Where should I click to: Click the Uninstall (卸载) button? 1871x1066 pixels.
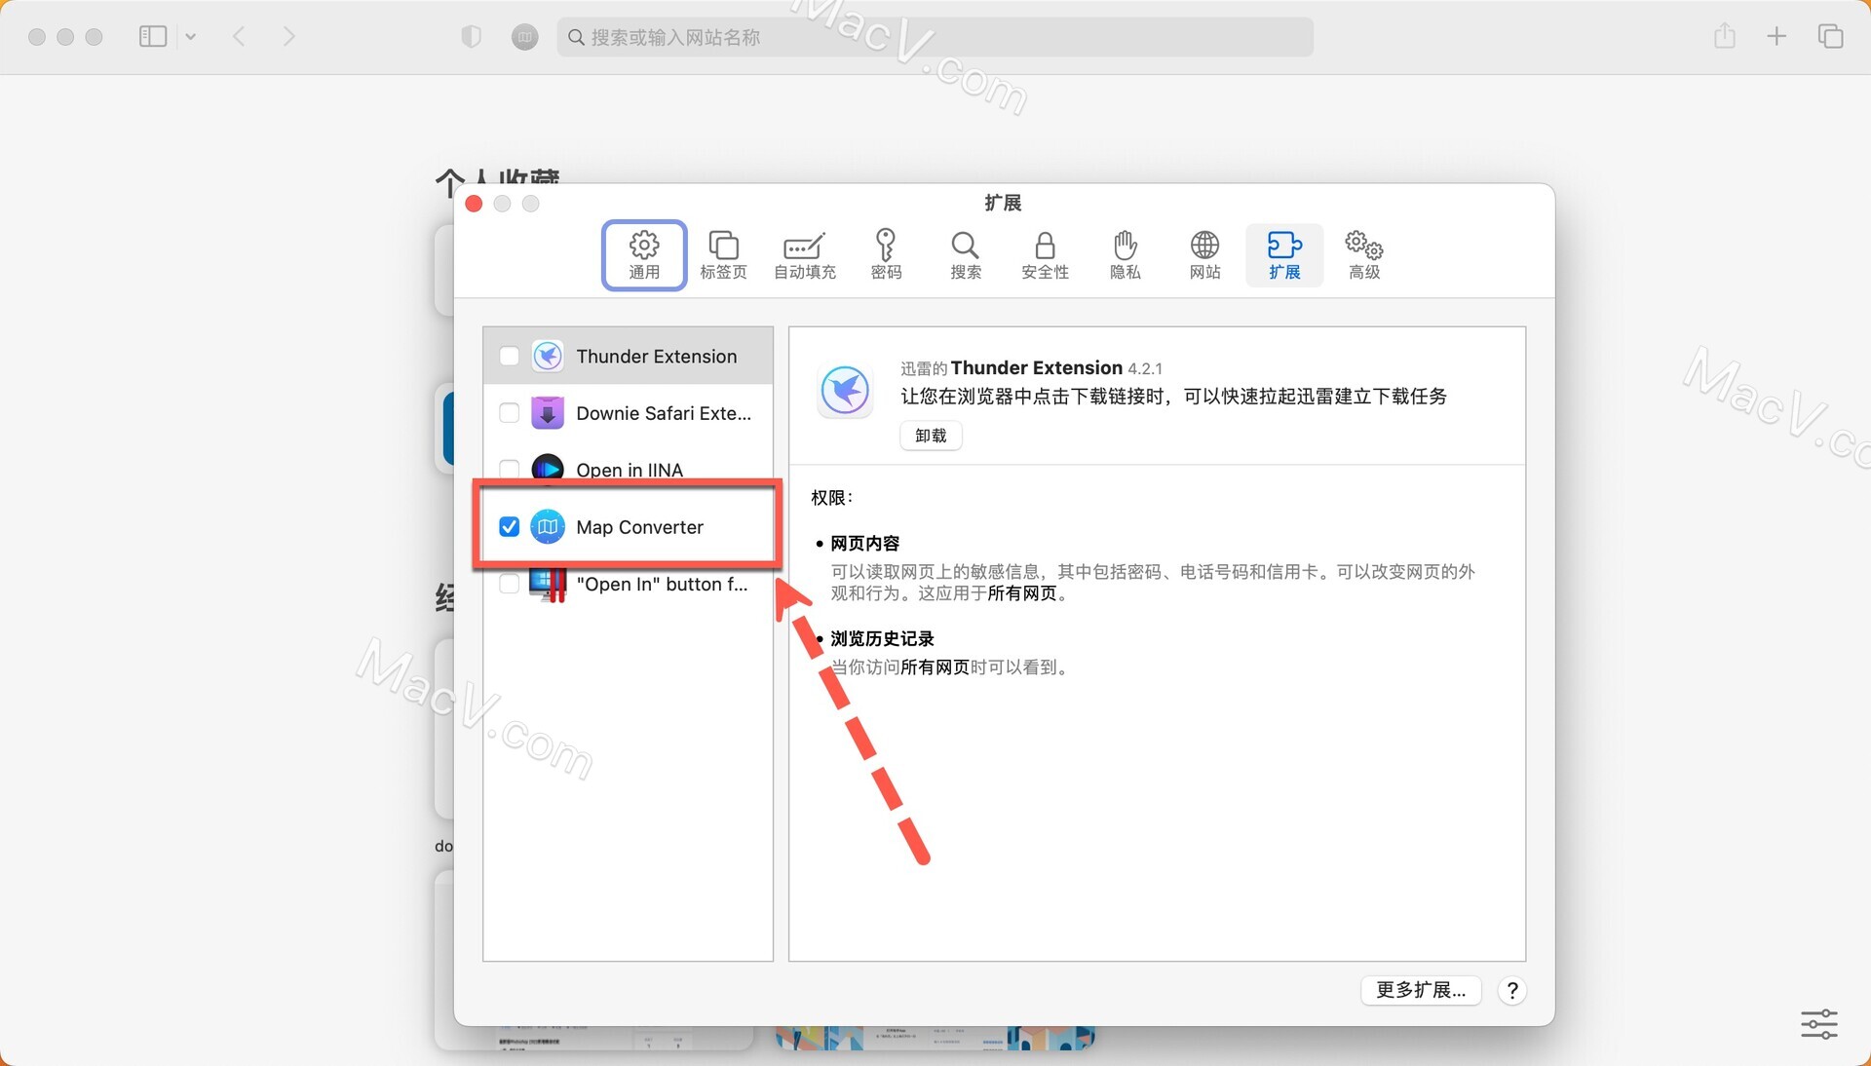(x=931, y=436)
